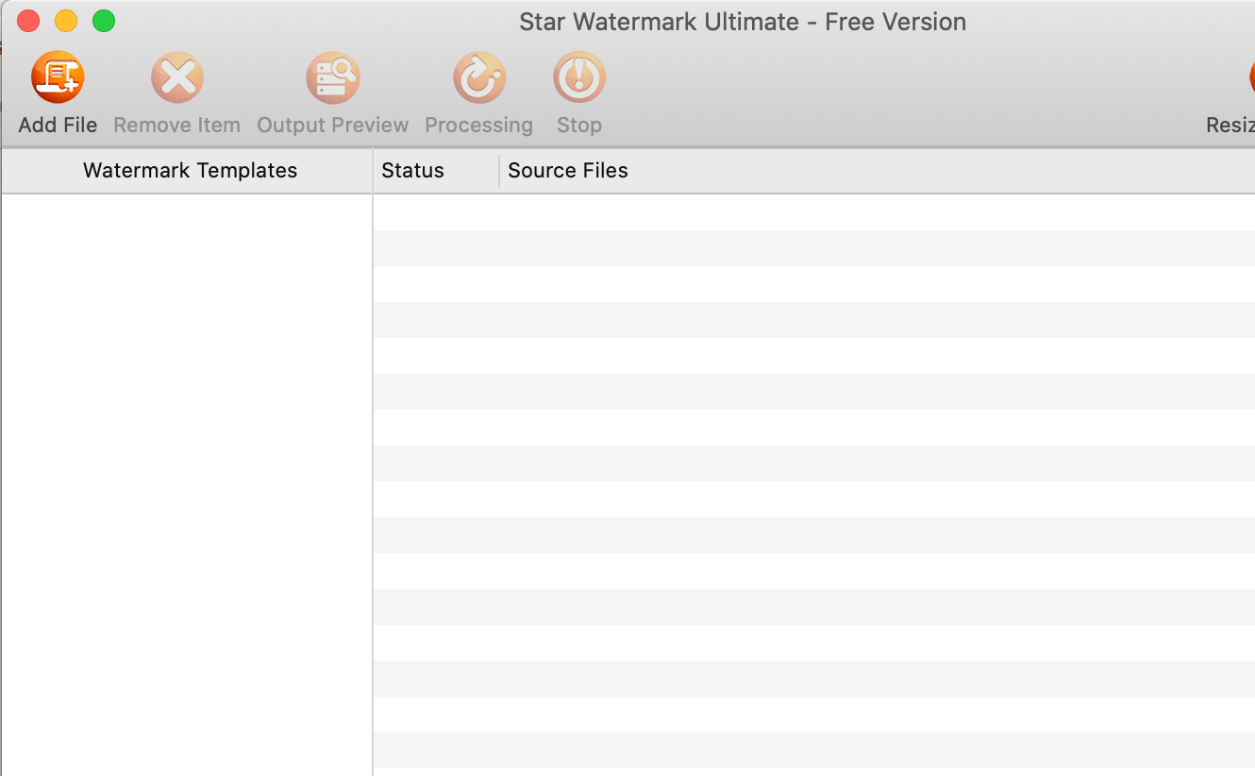Close the Star Watermark Ultimate window
The height and width of the screenshot is (776, 1255).
(28, 21)
